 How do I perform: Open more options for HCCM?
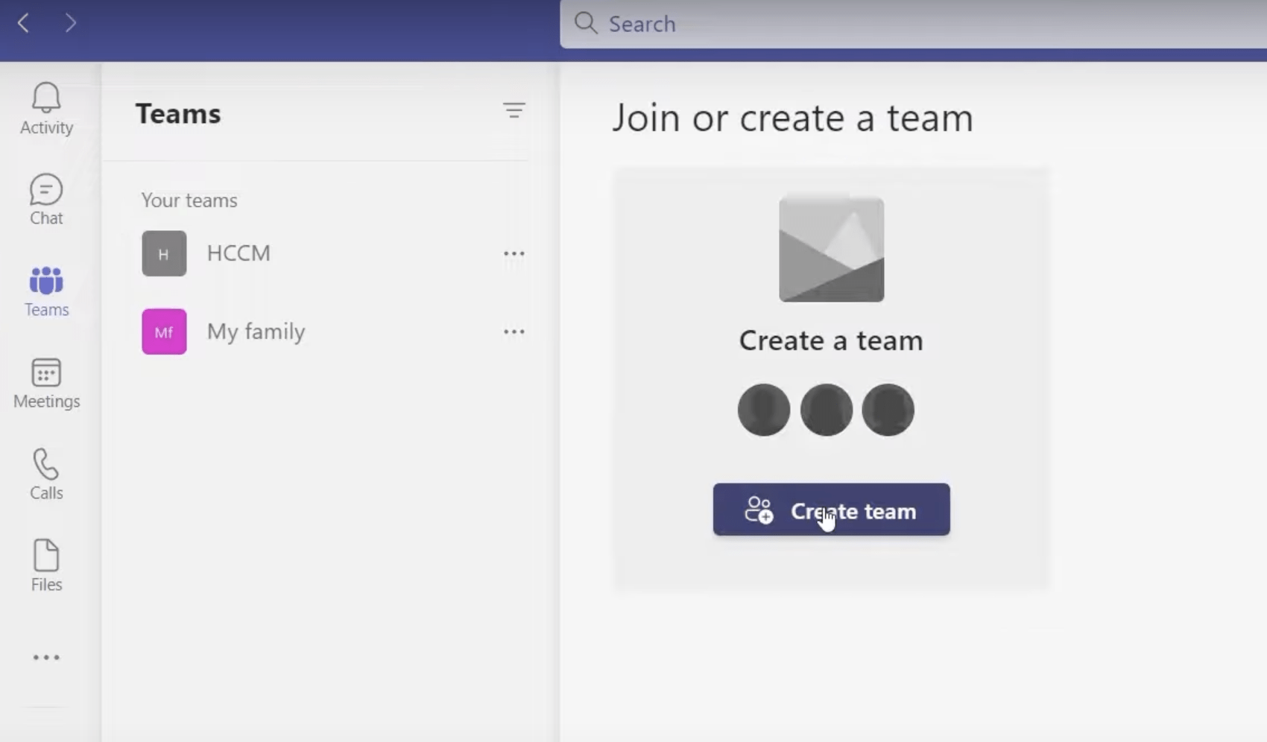(x=514, y=253)
